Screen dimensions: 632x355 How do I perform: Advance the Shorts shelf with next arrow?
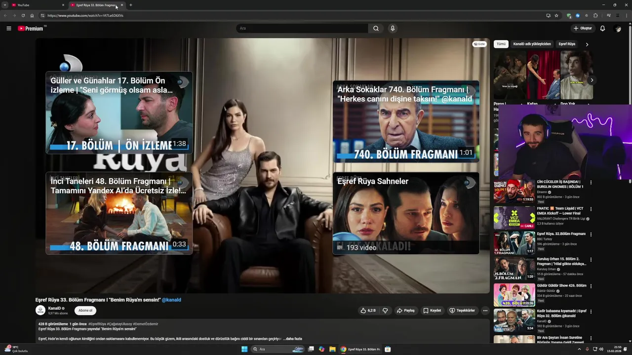pyautogui.click(x=592, y=80)
